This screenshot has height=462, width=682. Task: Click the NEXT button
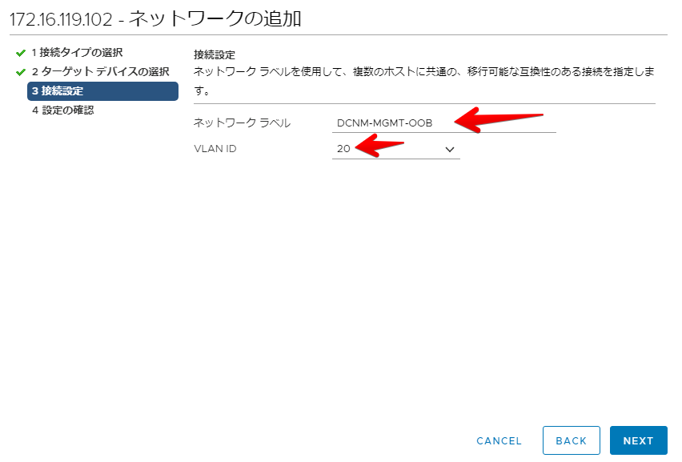click(638, 440)
